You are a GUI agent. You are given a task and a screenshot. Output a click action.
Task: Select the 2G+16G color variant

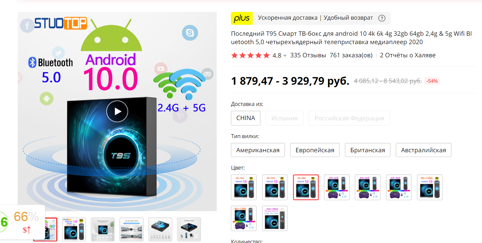[x=244, y=187]
